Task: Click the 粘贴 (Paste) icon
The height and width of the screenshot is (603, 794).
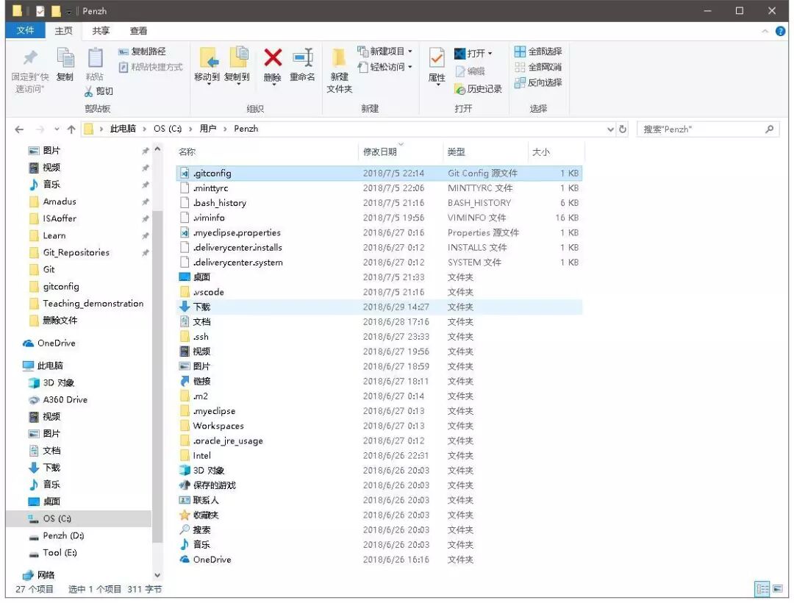Action: tap(95, 65)
